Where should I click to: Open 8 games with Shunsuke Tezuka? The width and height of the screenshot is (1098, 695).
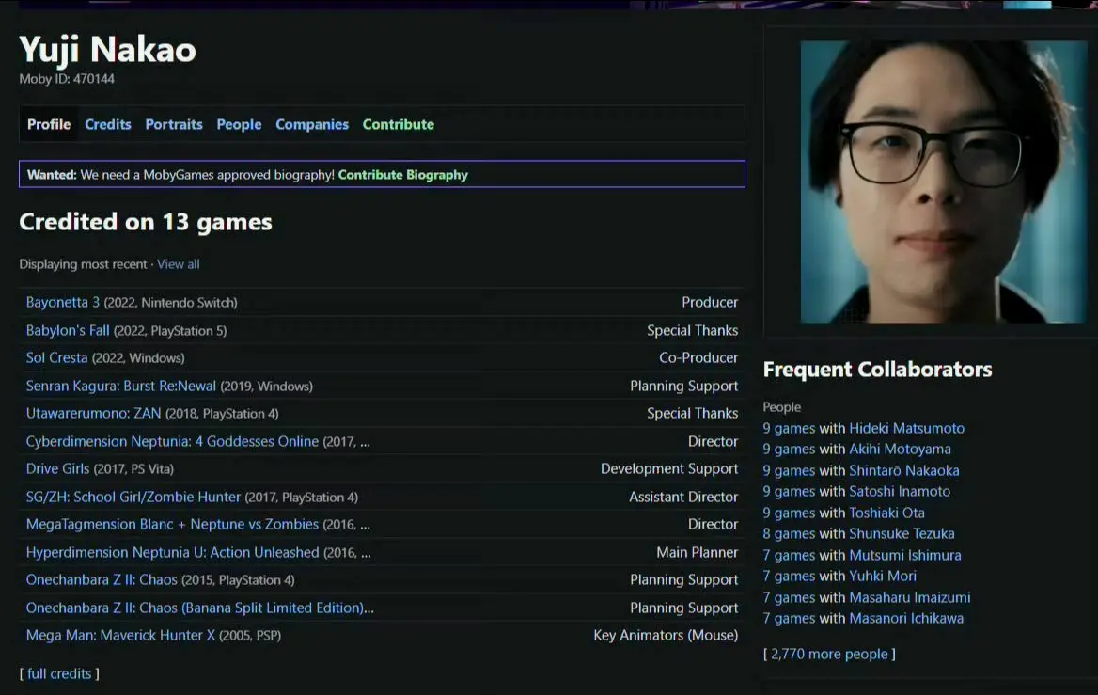tap(858, 534)
